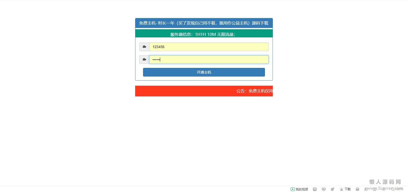Open the 下载 downloads manager
Screen dimensions: 408x192
point(345,189)
